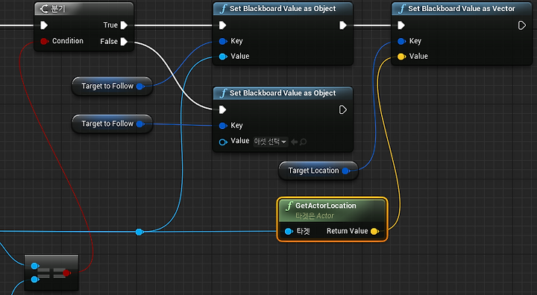
Task: Click the bottom input pin of the Equal node
Action: [x=34, y=279]
